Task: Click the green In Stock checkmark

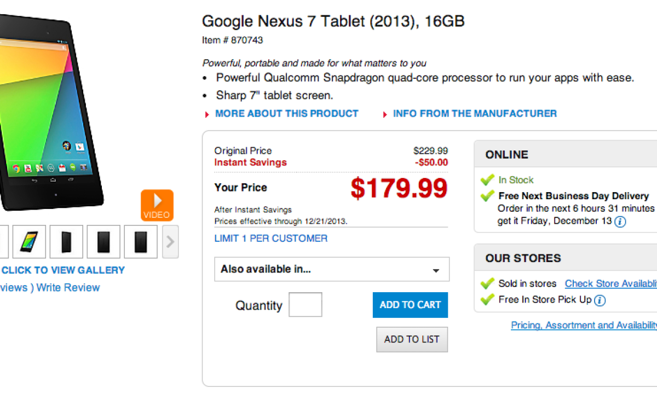Action: (487, 179)
